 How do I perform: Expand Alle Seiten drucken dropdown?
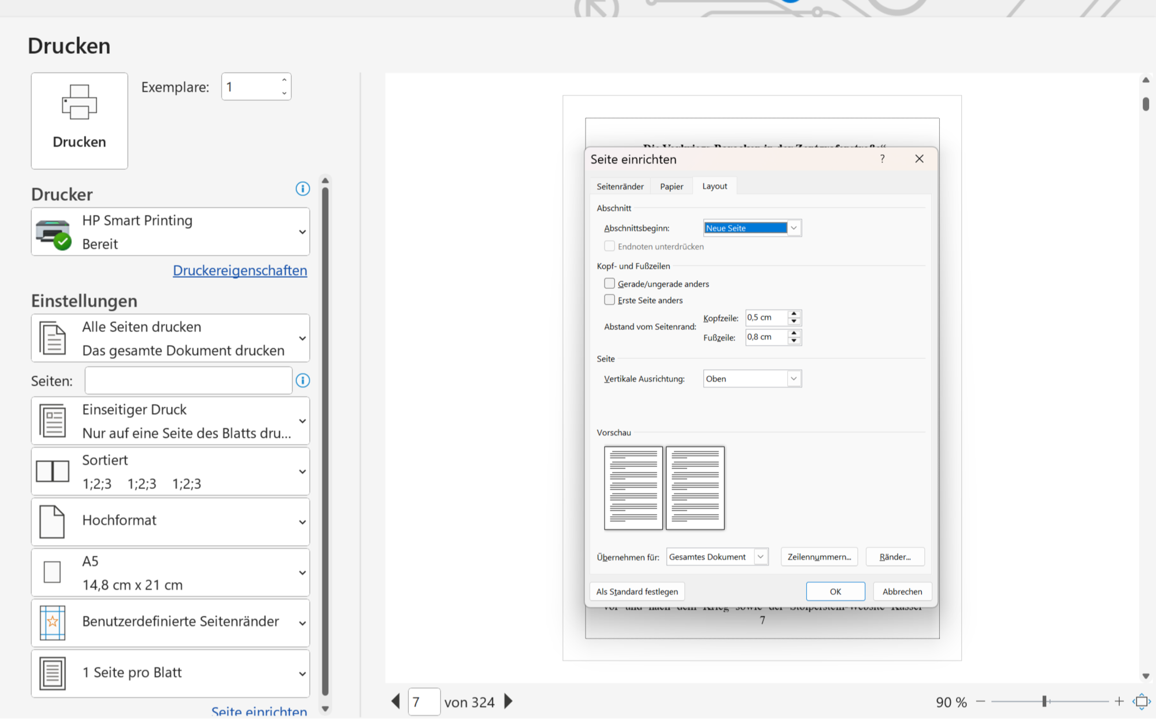point(171,338)
